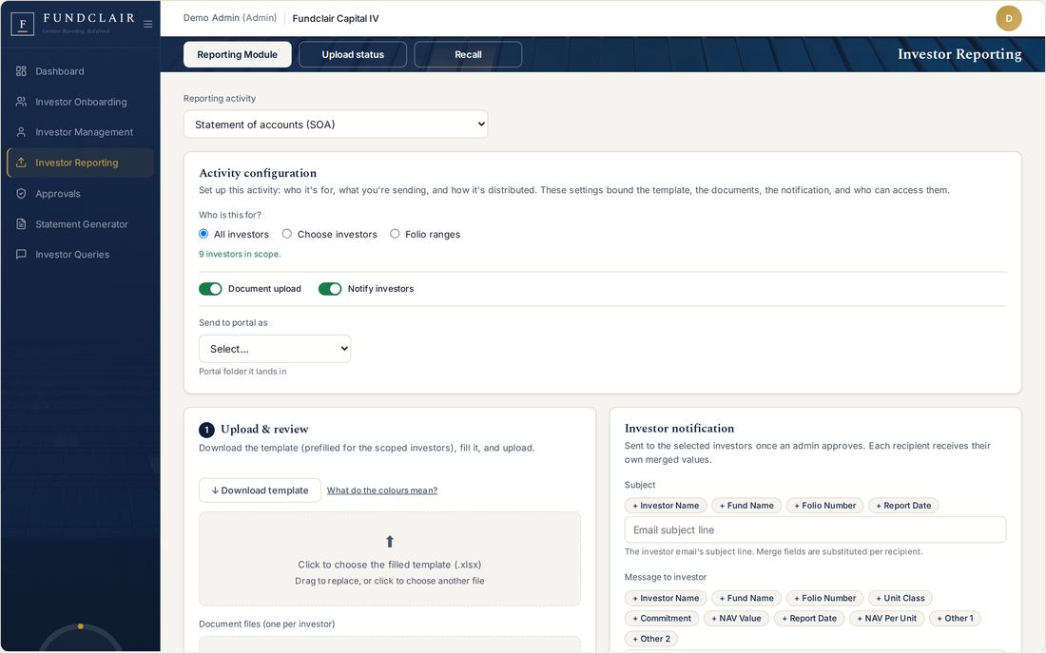Add Other 1 merge field to message
Viewport: 1046px width, 653px height.
[x=955, y=619]
